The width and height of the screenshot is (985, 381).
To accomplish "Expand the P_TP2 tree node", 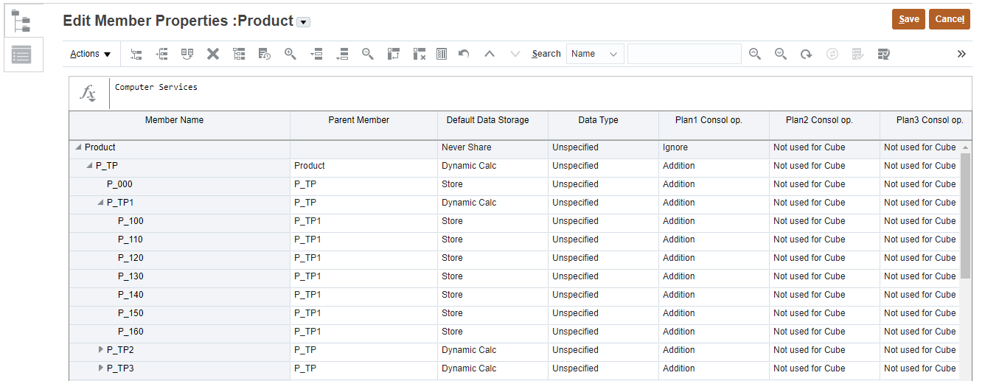I will (101, 349).
